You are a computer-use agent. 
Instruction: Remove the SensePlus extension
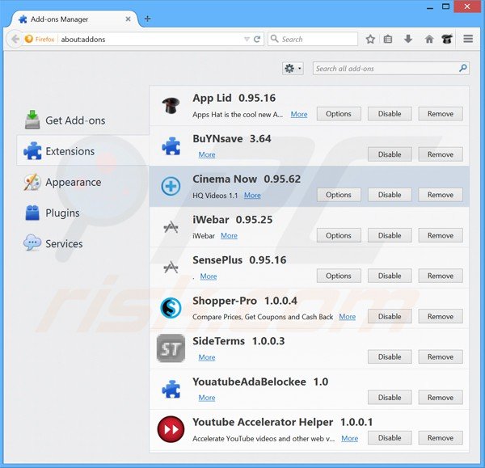pos(441,276)
